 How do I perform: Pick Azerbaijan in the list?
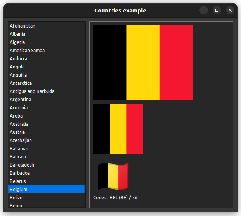pos(21,140)
